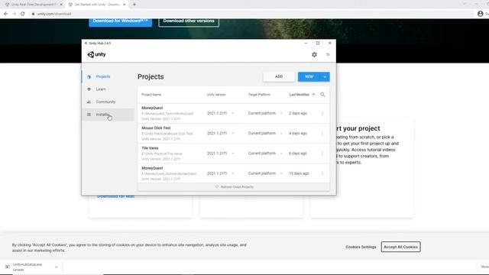Click the Unity Version column header
Image resolution: width=489 pixels, height=275 pixels.
pos(216,95)
